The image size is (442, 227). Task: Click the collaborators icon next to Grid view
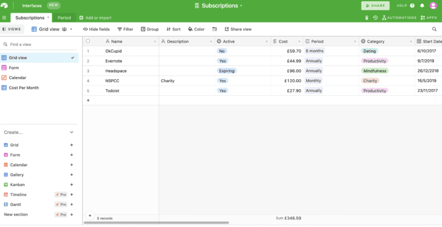(64, 29)
